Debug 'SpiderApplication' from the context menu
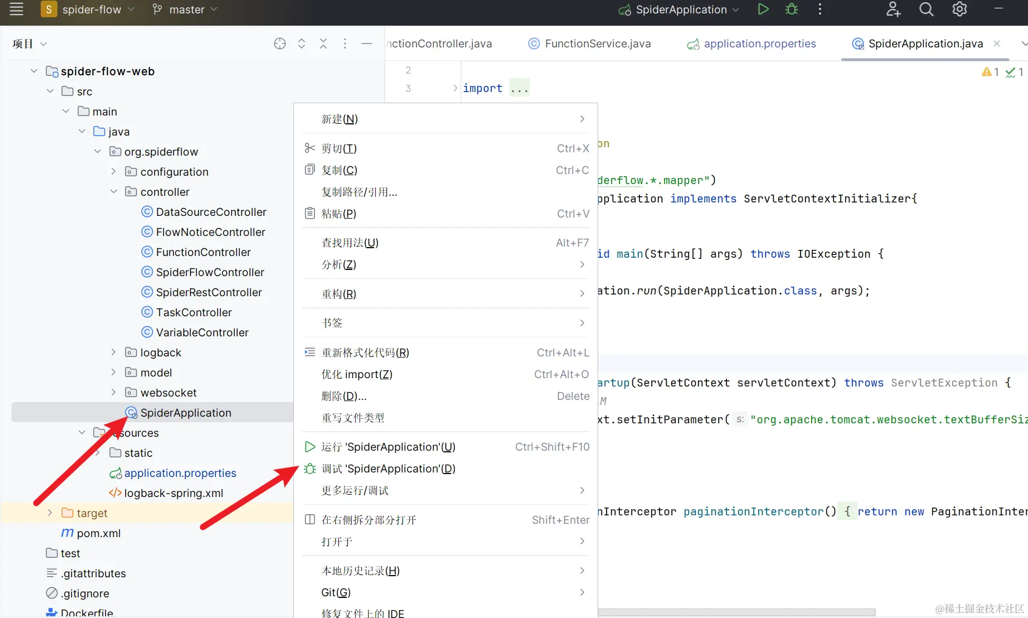The image size is (1028, 618). 445,469
